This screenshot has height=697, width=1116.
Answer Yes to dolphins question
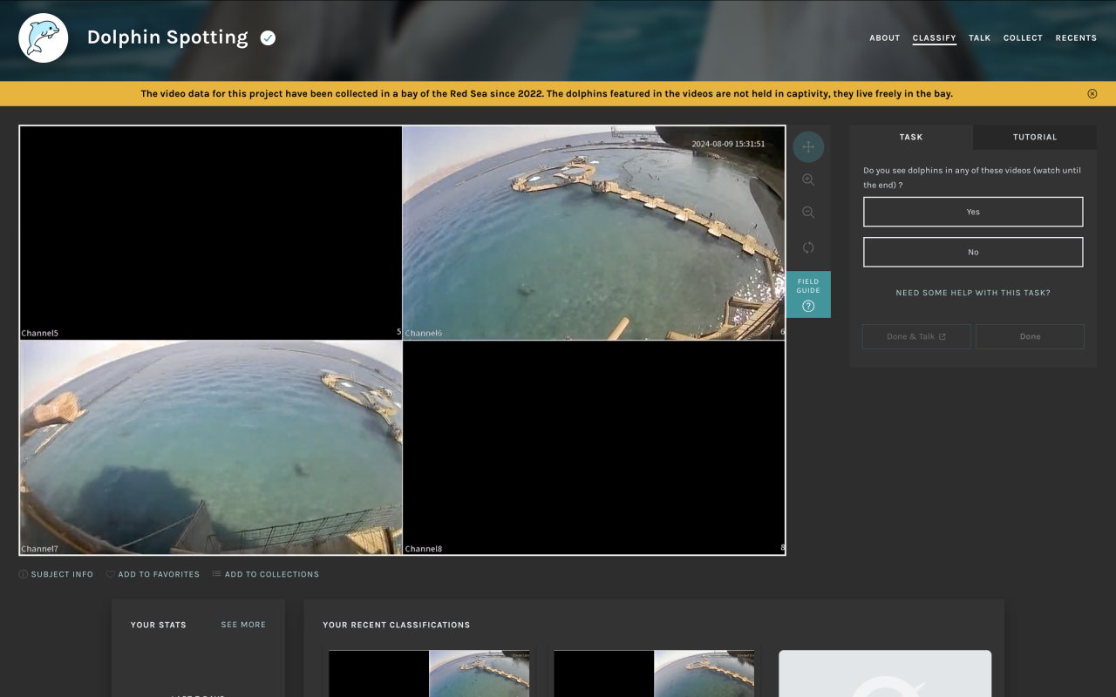click(x=973, y=212)
